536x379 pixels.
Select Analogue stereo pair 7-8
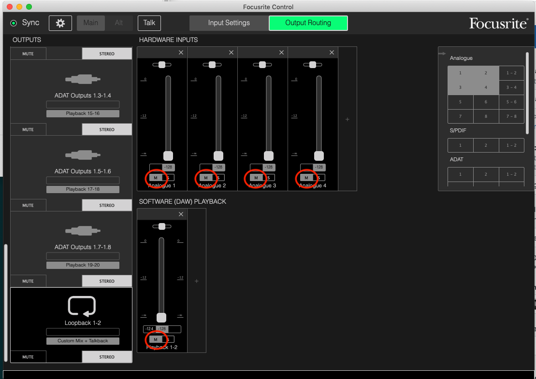(511, 116)
